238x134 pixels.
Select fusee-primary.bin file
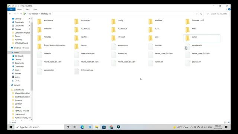point(88,54)
